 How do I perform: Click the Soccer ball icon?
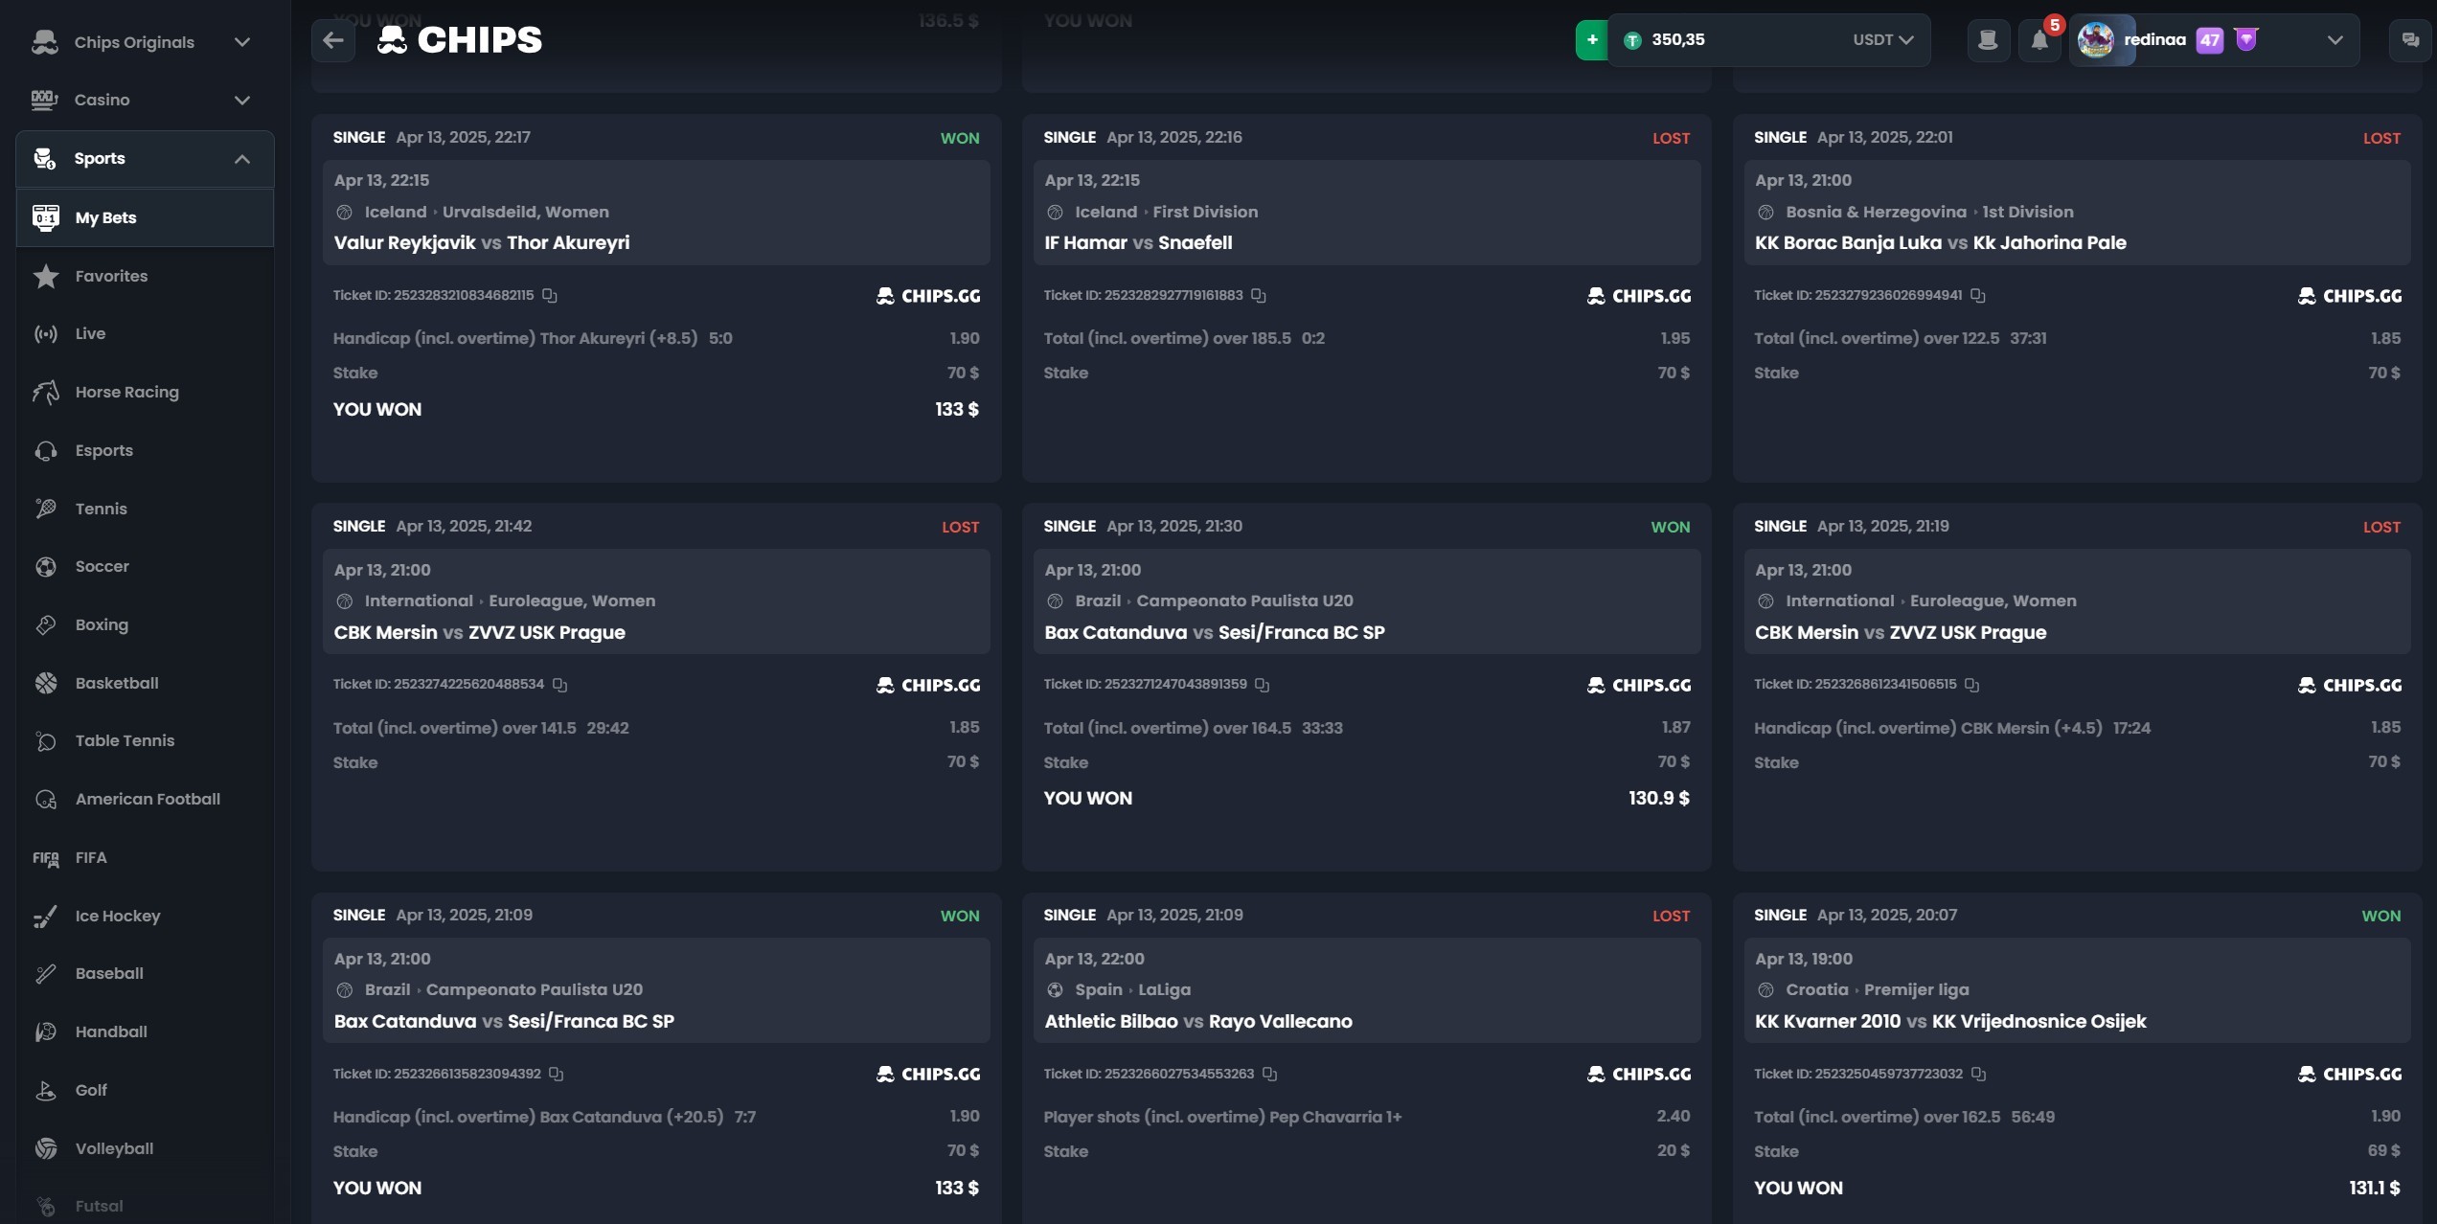(45, 567)
